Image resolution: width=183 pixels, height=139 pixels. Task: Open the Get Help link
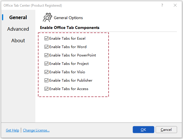12,130
